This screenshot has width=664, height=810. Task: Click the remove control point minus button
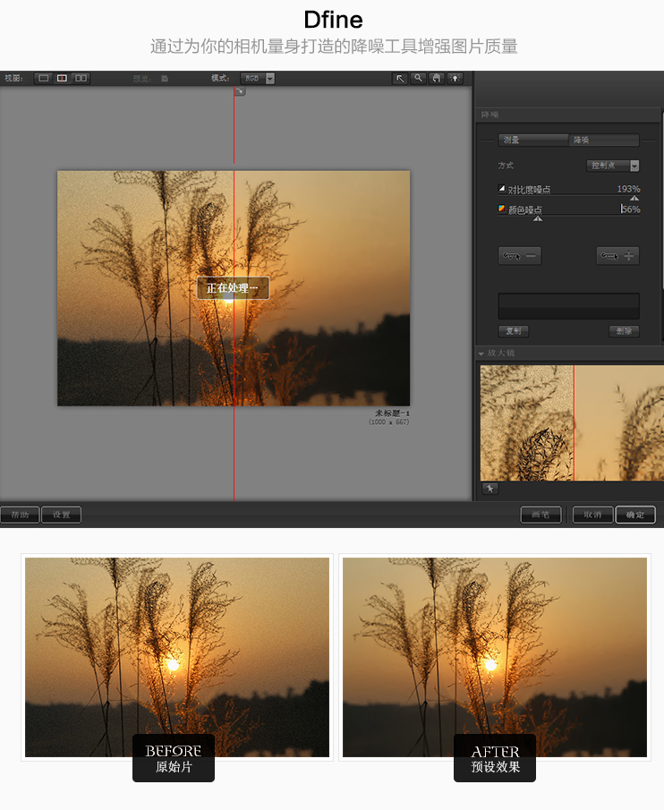point(519,256)
